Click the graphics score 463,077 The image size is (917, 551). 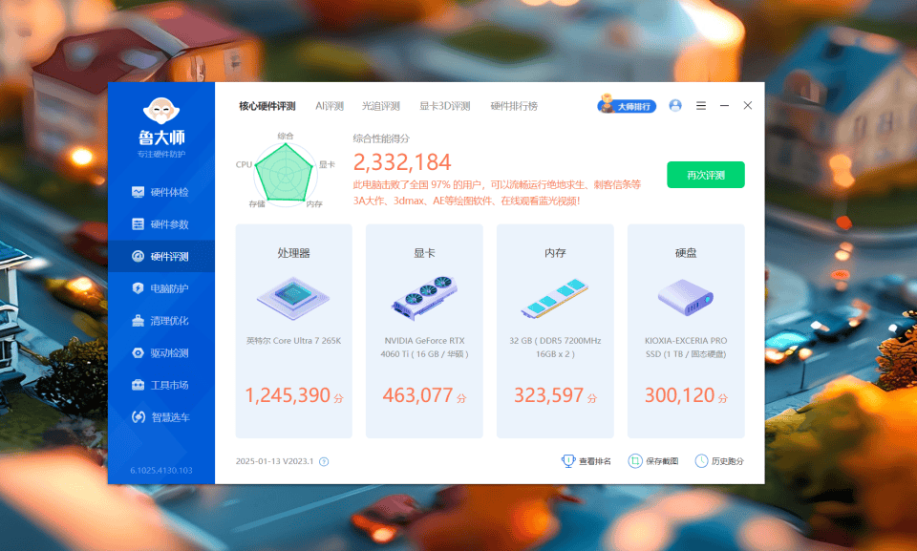417,395
